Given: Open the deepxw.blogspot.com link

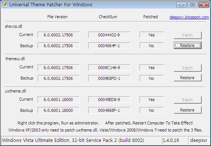Looking at the screenshot, I should (x=189, y=17).
